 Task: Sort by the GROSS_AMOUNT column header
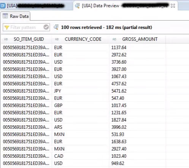(138, 39)
